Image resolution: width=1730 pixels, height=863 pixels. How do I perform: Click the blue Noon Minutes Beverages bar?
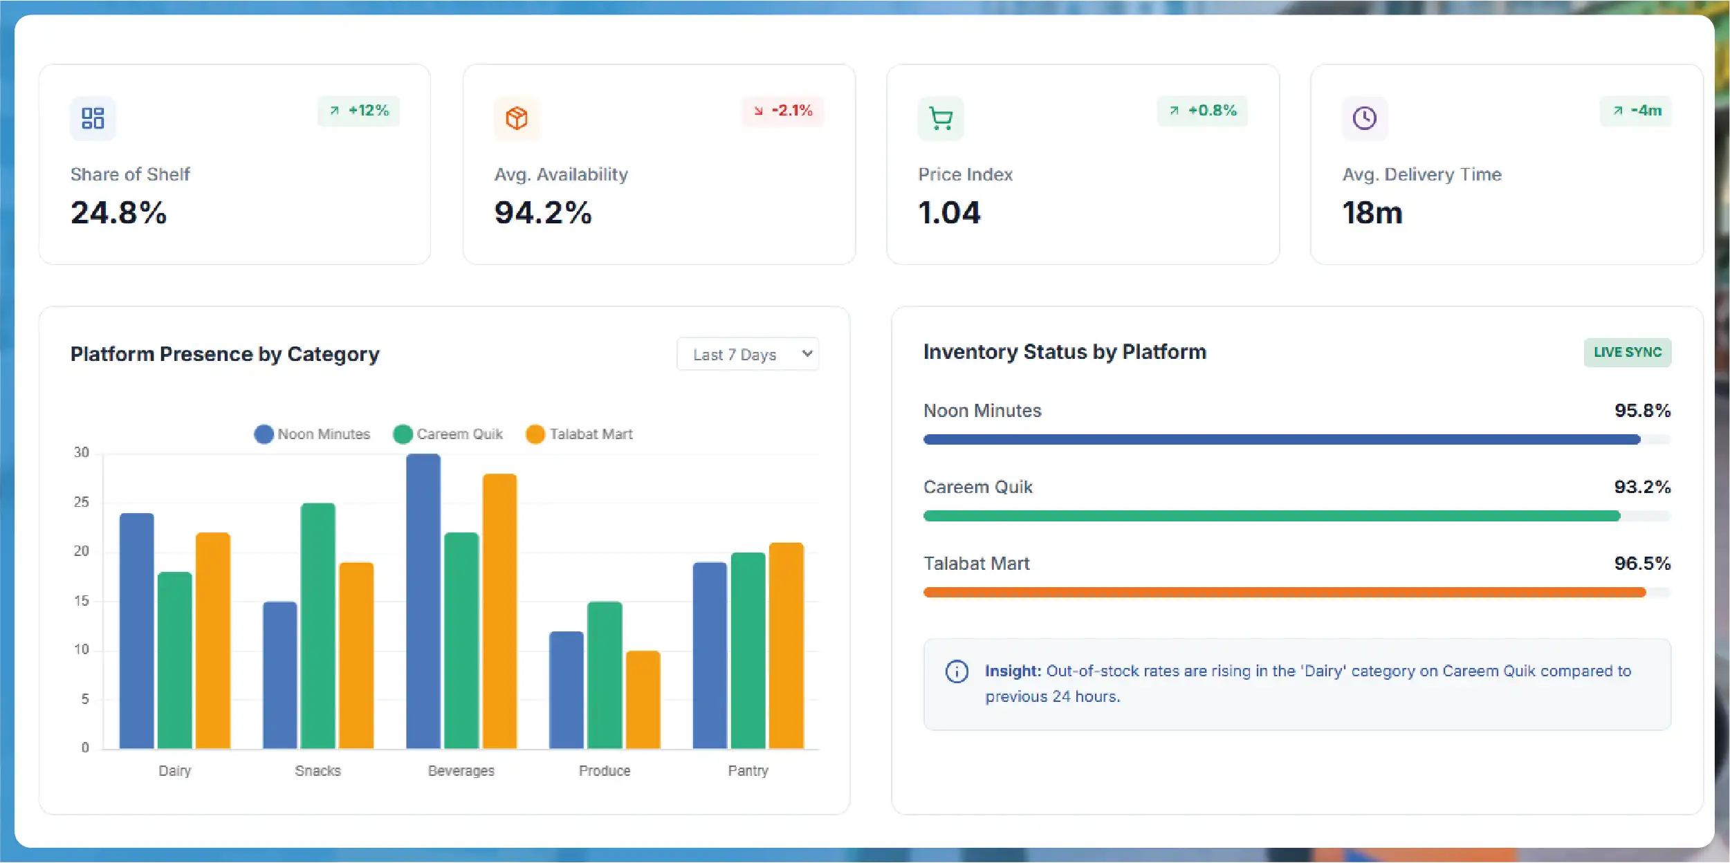coord(423,601)
